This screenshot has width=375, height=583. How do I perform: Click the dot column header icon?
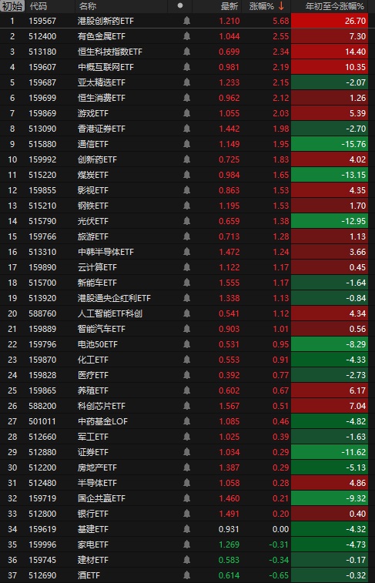[180, 5]
